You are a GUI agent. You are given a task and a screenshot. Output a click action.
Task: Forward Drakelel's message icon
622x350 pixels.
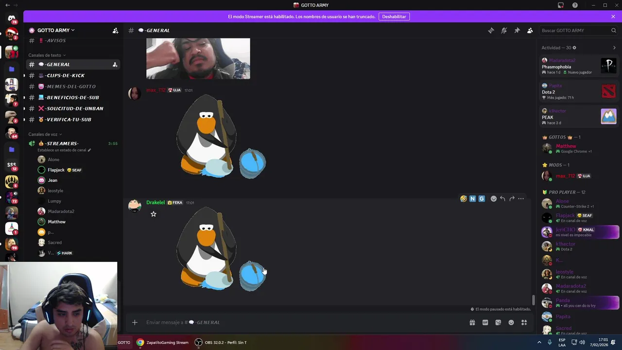pos(512,198)
